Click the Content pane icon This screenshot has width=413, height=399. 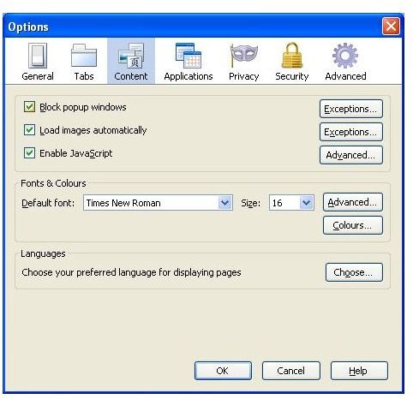(131, 56)
